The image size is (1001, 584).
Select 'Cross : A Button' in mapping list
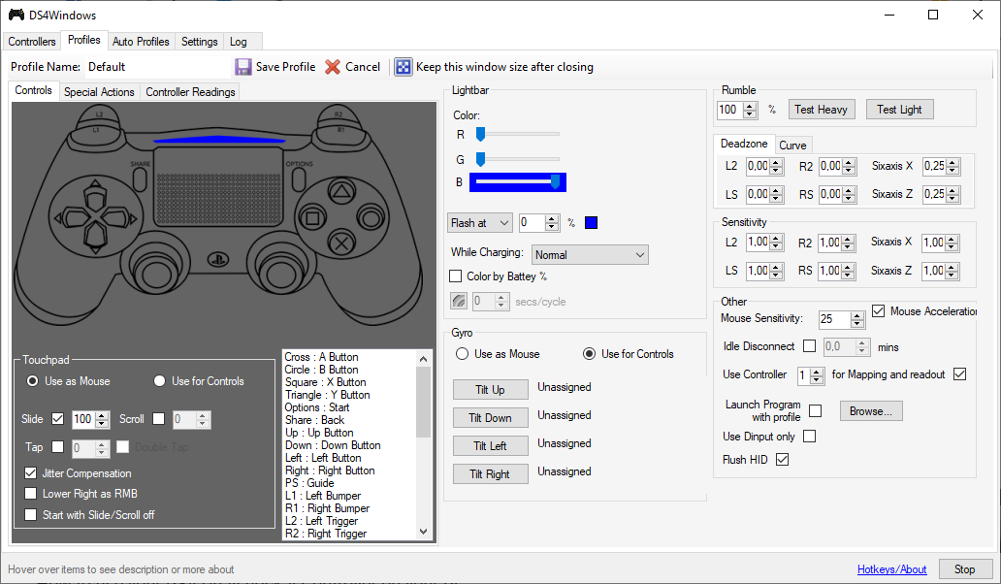click(321, 357)
